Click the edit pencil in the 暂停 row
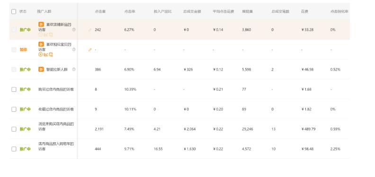 90,50
